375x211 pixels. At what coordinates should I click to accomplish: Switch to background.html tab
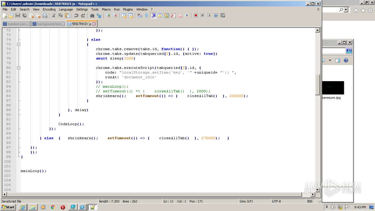[x=49, y=24]
